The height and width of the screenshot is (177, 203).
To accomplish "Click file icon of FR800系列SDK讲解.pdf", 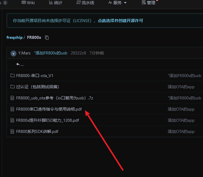I will (x=12, y=131).
